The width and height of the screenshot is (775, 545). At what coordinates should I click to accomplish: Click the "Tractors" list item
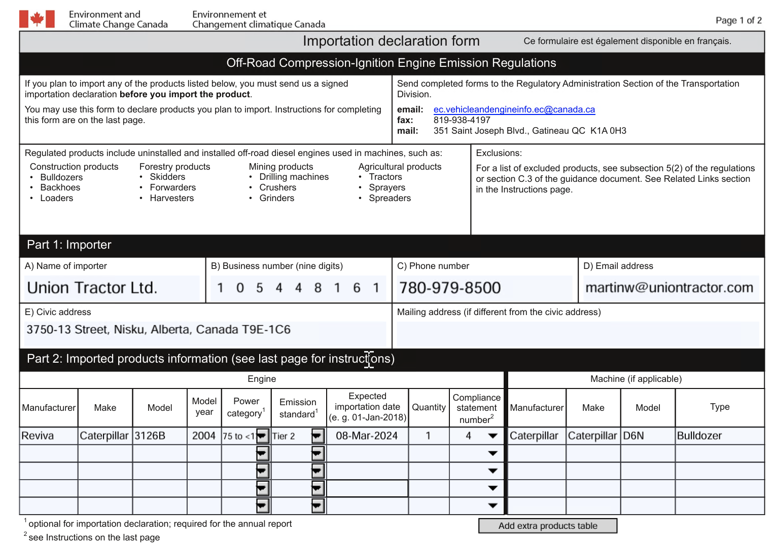[x=385, y=177]
